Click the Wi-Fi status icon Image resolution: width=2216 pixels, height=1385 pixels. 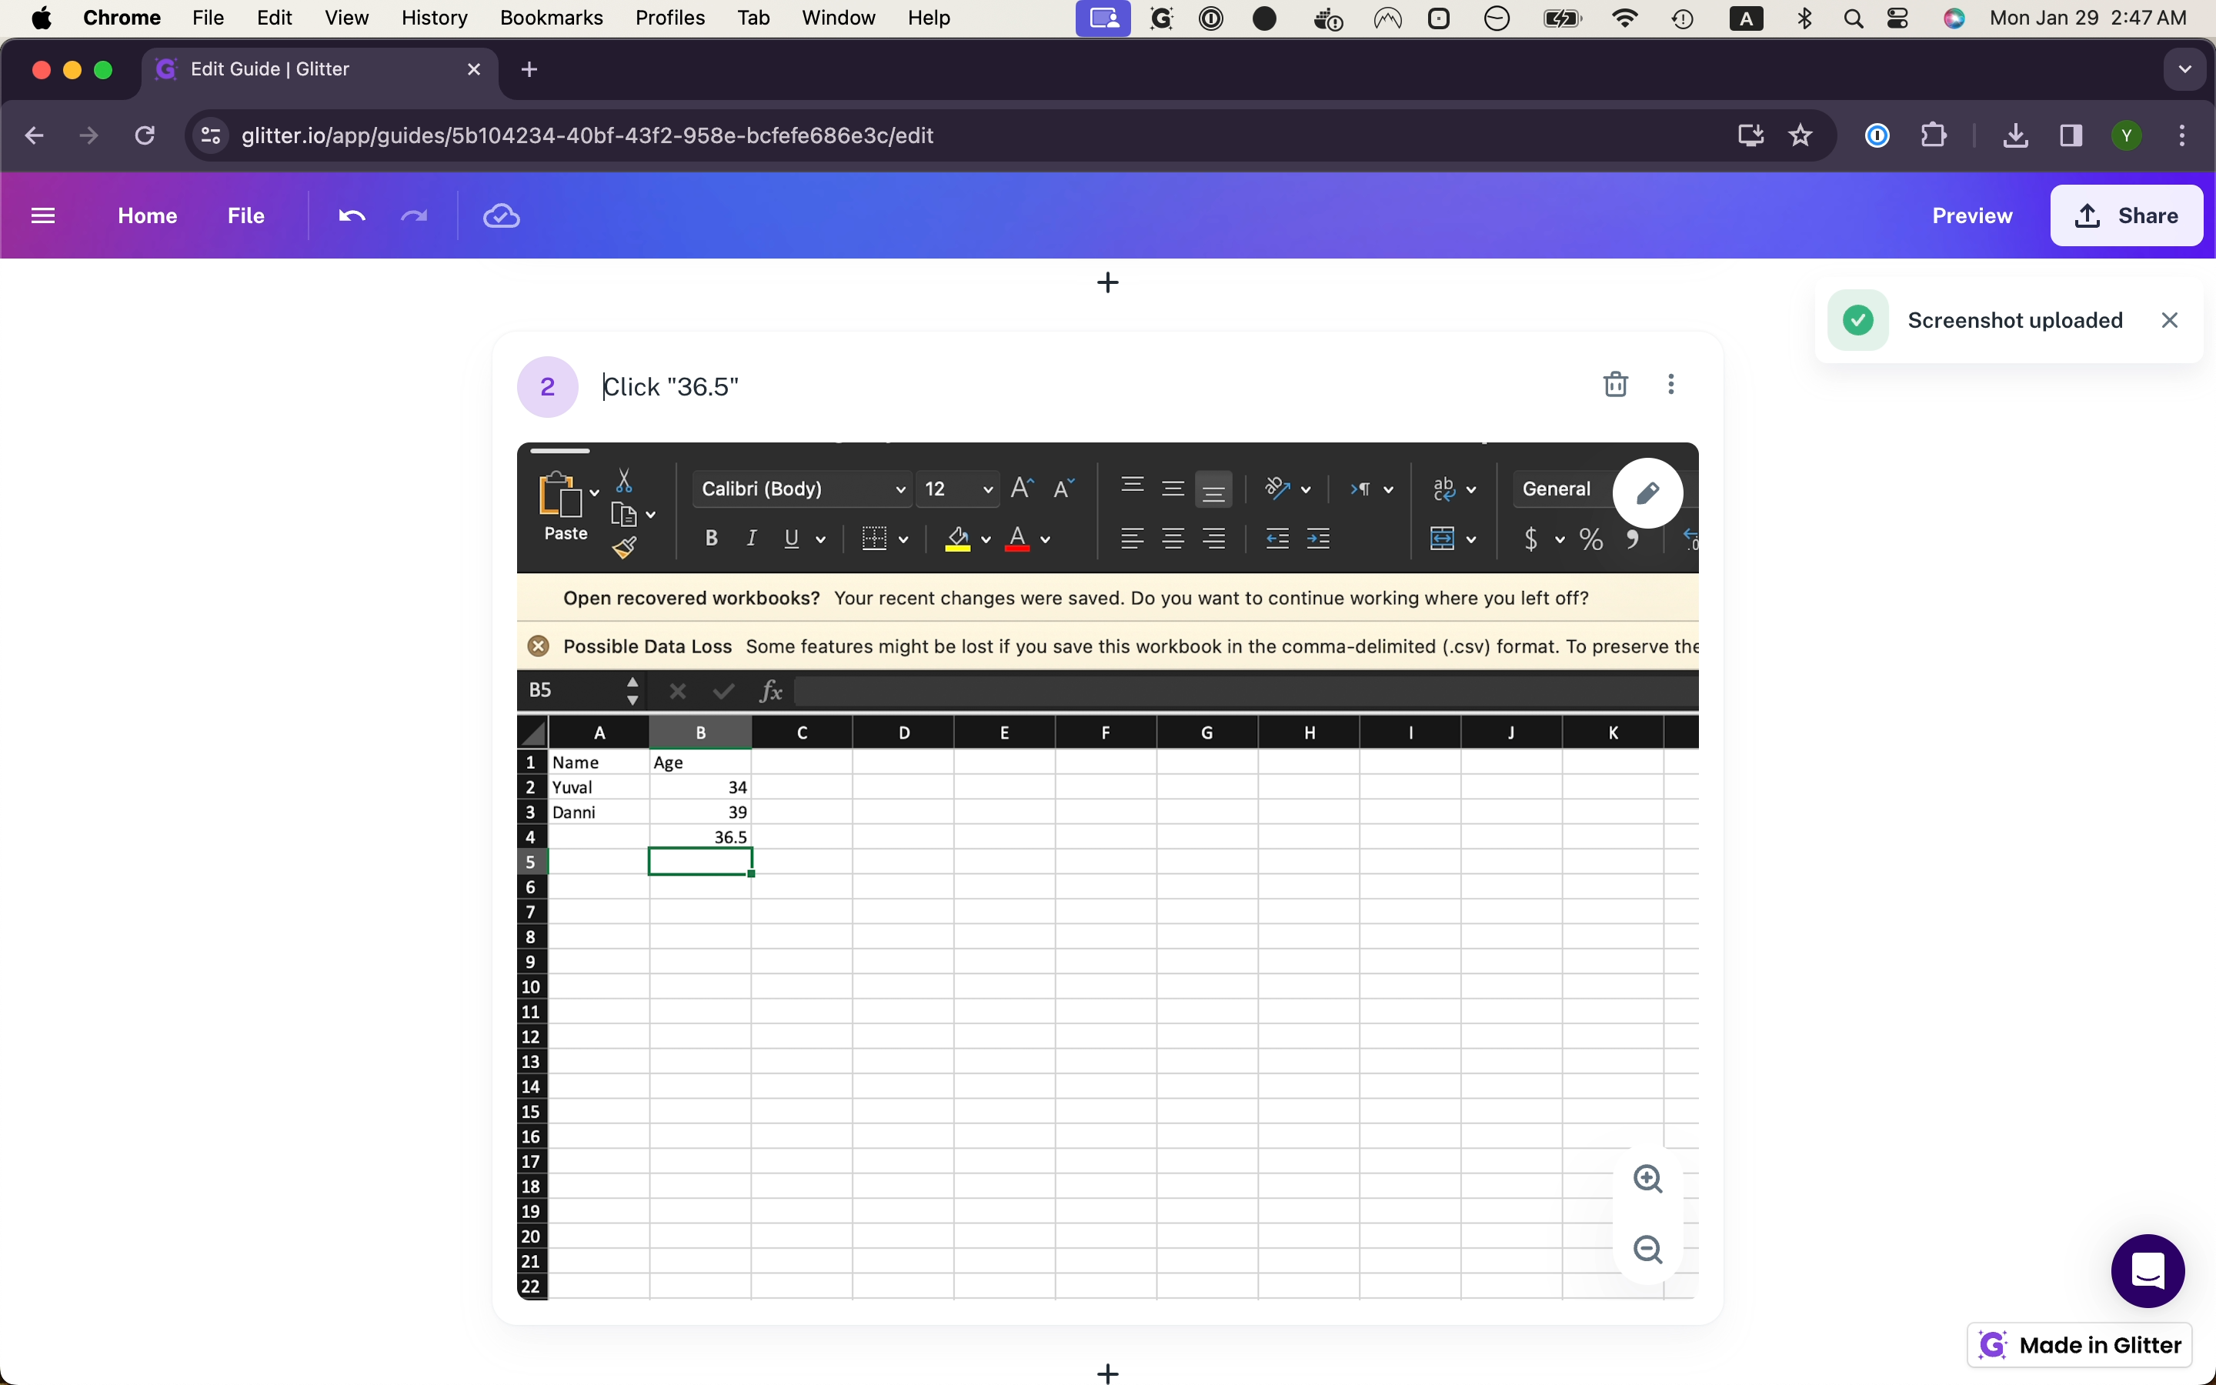click(x=1624, y=18)
